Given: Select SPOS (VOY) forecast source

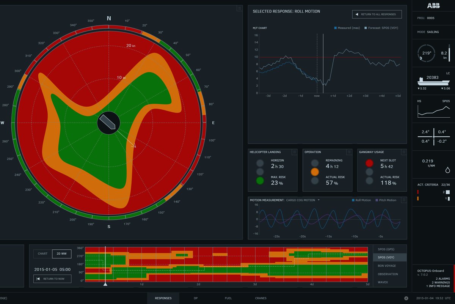Looking at the screenshot, I should click(390, 258).
